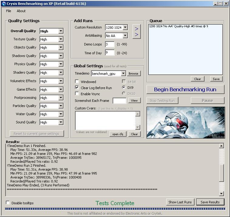Toggle the 64 bit checkbox
Screen dimensions: 230x217
pos(124,82)
